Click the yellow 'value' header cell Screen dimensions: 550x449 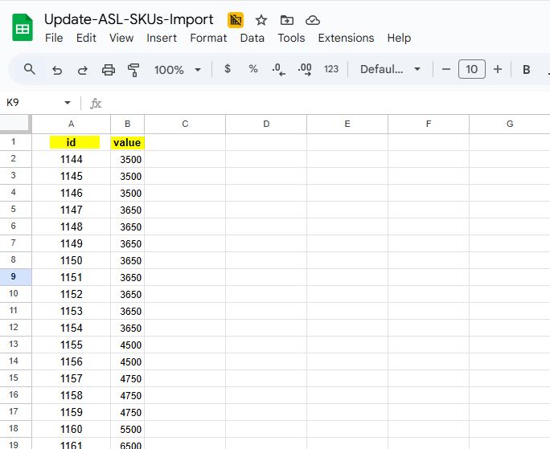(x=127, y=142)
